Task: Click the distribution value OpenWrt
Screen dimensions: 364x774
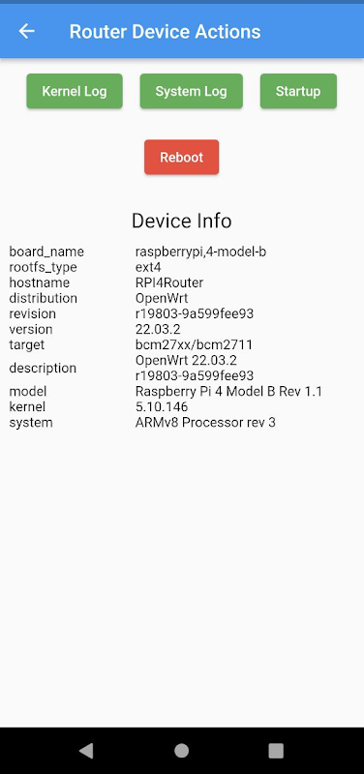Action: tap(162, 298)
